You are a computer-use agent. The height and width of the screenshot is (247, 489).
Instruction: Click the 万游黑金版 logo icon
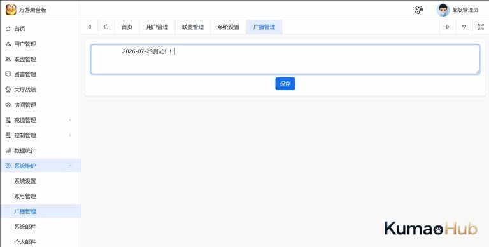[x=11, y=10]
